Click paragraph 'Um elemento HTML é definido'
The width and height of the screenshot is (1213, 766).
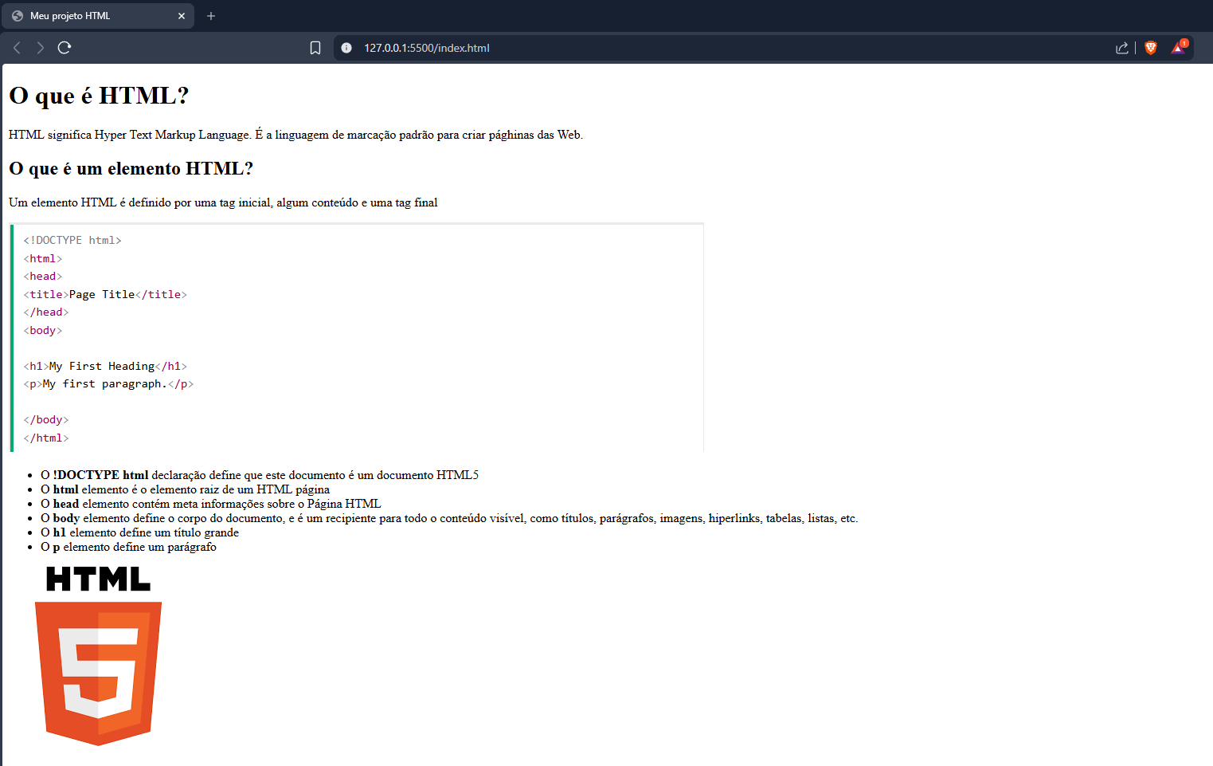(223, 202)
